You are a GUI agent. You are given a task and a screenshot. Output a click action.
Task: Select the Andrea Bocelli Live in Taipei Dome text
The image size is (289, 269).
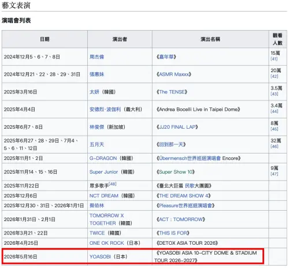pyautogui.click(x=198, y=109)
